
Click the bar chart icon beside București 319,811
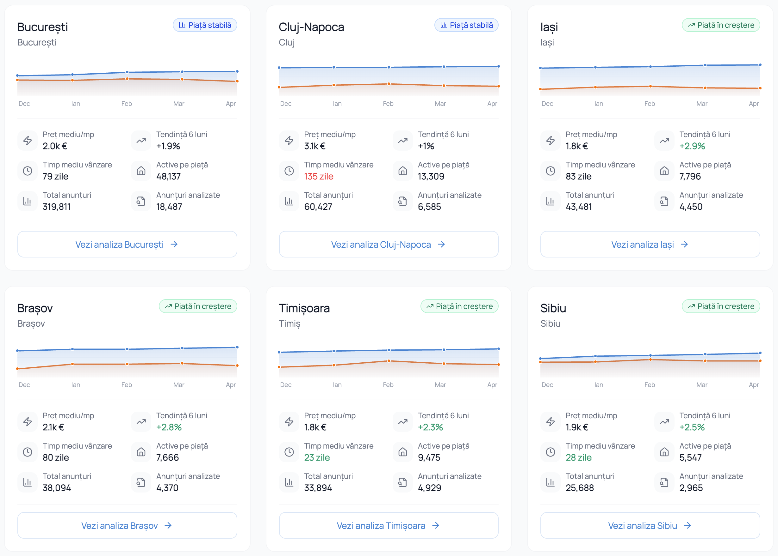[x=28, y=201]
